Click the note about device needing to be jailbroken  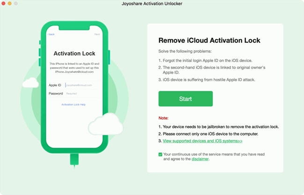[x=219, y=127]
